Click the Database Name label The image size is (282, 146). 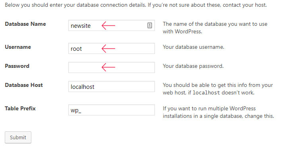coord(25,24)
